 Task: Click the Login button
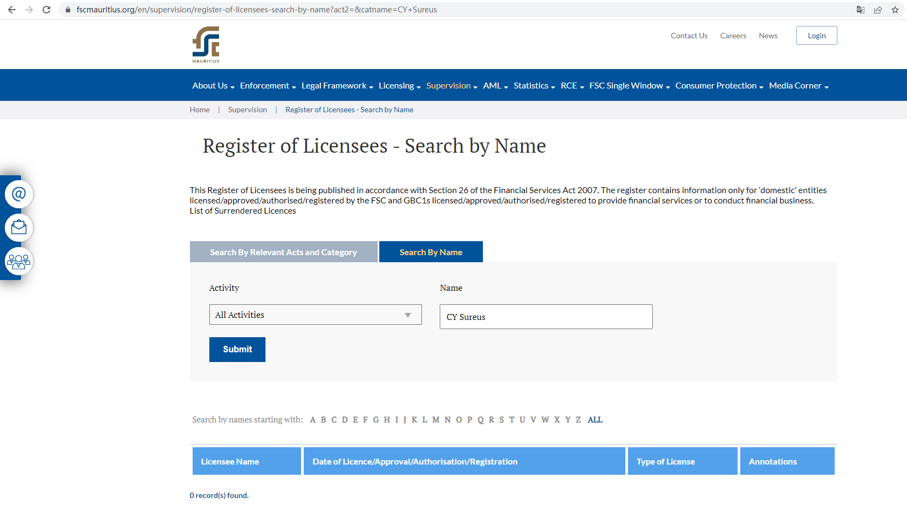click(x=817, y=36)
